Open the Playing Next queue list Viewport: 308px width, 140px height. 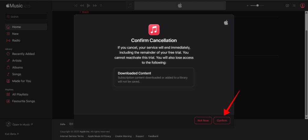(294, 6)
